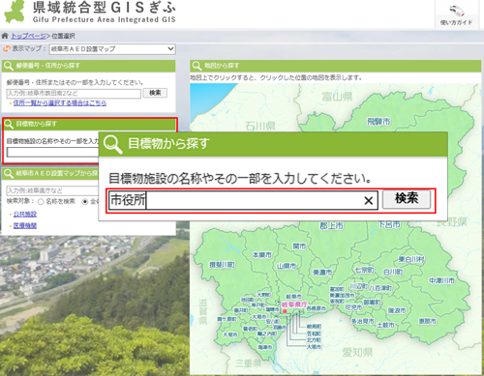Click magnifier icon in 岐阜市AED設置マップから探す header
This screenshot has height=376, width=484.
click(9, 173)
